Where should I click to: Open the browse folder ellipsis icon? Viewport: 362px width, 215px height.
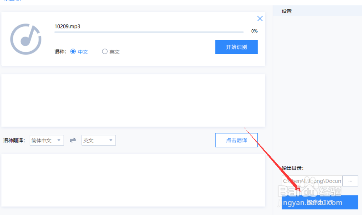pyautogui.click(x=350, y=181)
